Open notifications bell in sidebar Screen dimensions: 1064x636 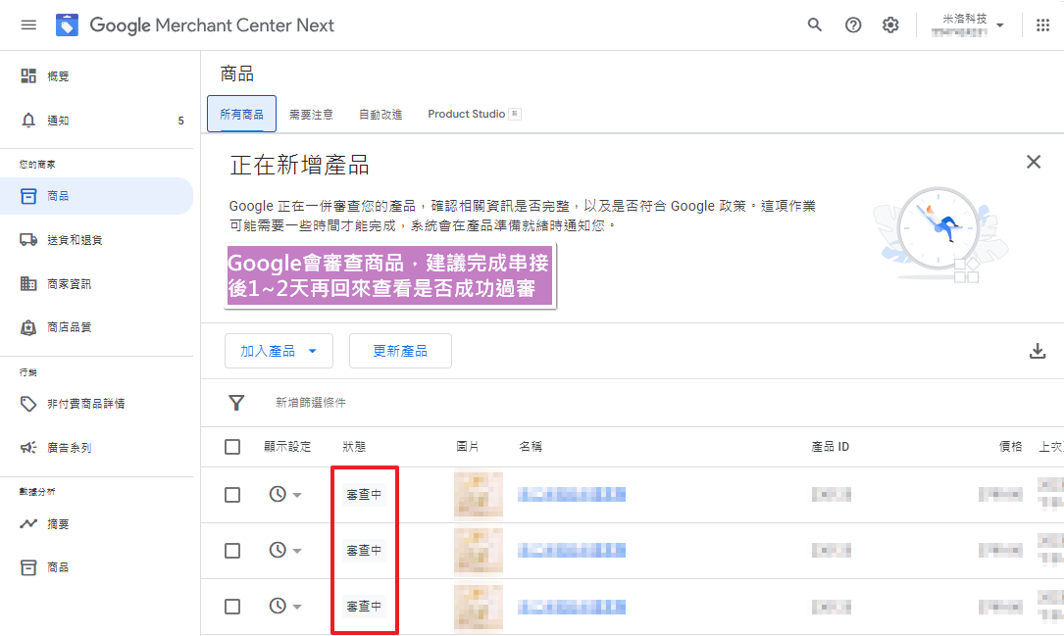point(29,121)
